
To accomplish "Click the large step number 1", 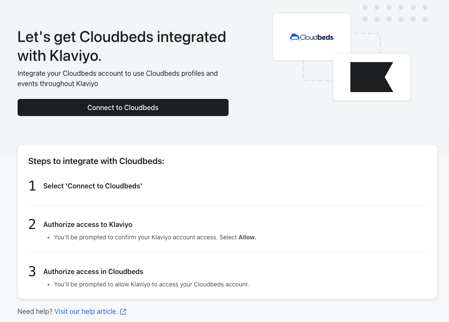I will click(x=32, y=186).
